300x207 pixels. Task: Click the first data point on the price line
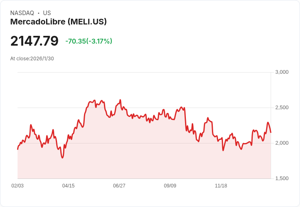(x=18, y=149)
